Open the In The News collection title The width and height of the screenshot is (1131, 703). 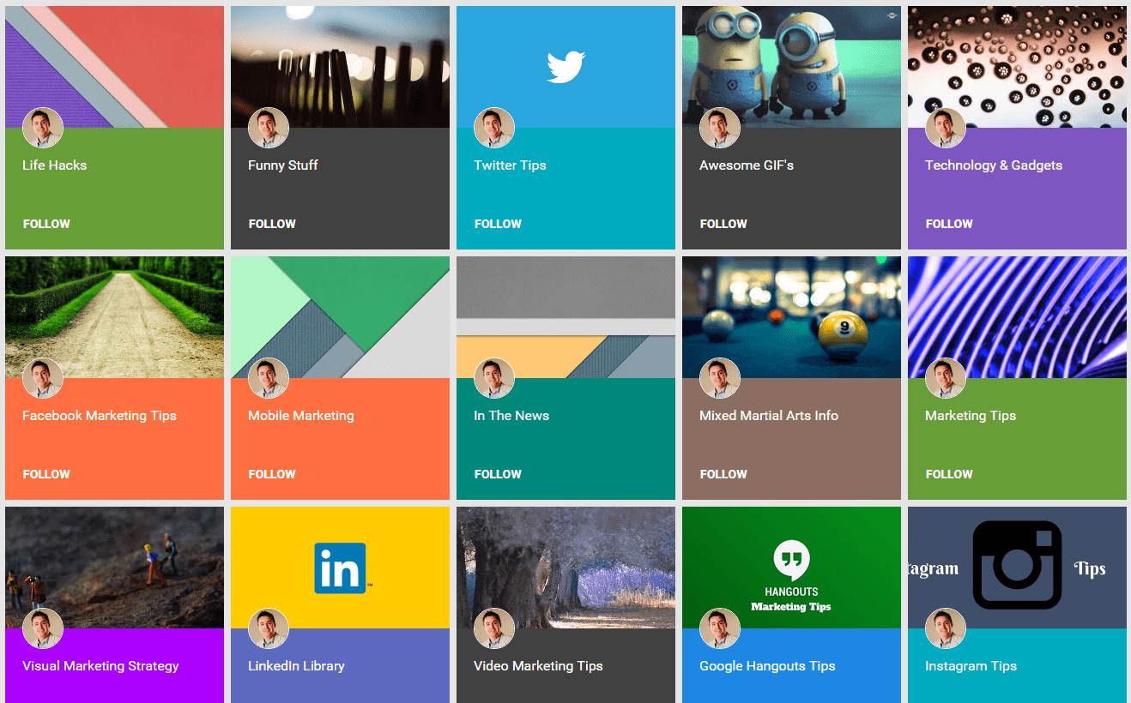click(x=511, y=416)
